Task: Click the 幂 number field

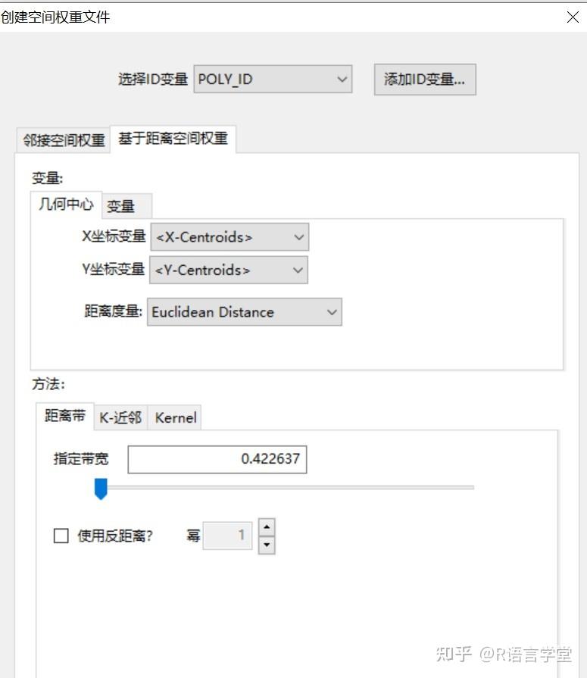Action: (x=228, y=536)
